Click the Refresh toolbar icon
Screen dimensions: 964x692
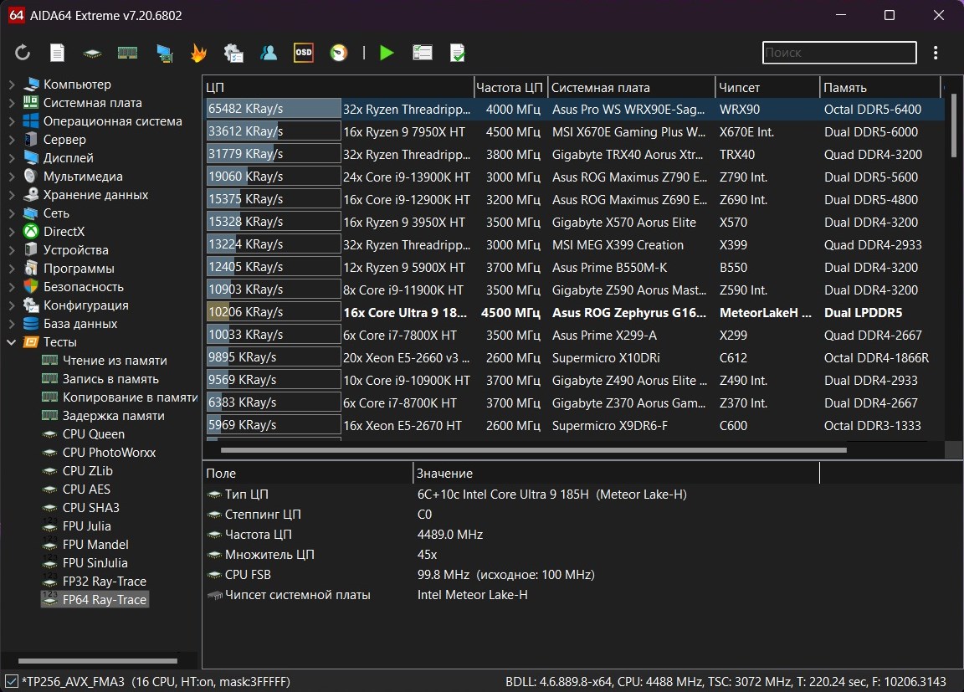pyautogui.click(x=23, y=53)
